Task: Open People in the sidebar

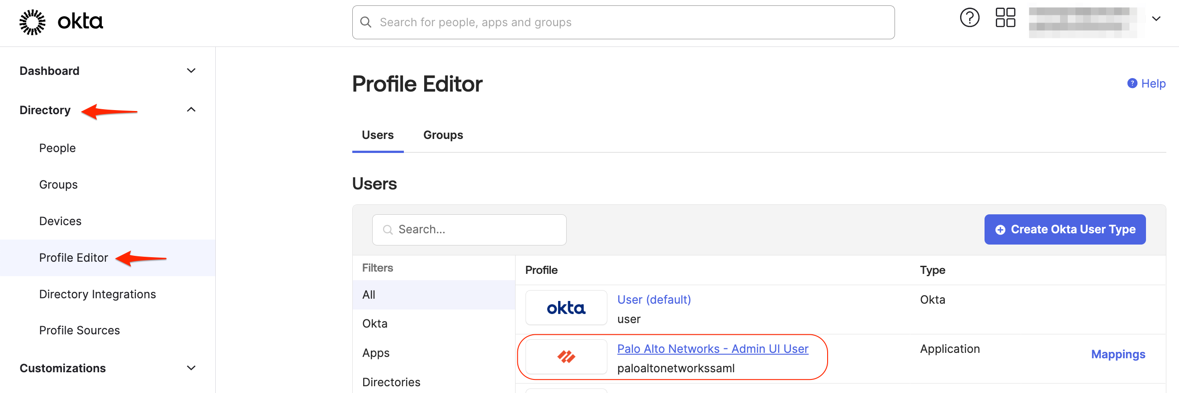Action: coord(57,148)
